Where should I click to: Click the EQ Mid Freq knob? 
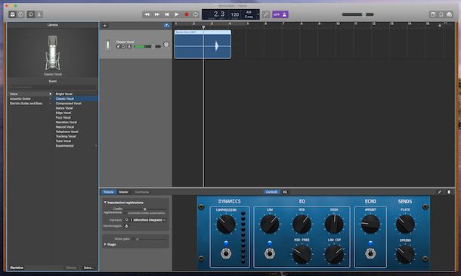(x=302, y=255)
